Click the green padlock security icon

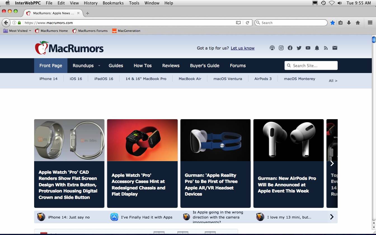click(19, 23)
